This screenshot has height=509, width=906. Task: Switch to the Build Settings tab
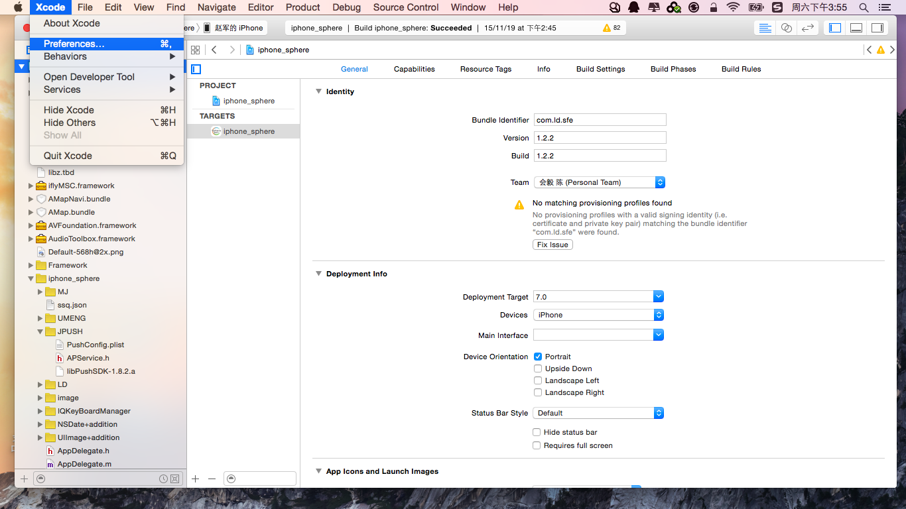600,69
